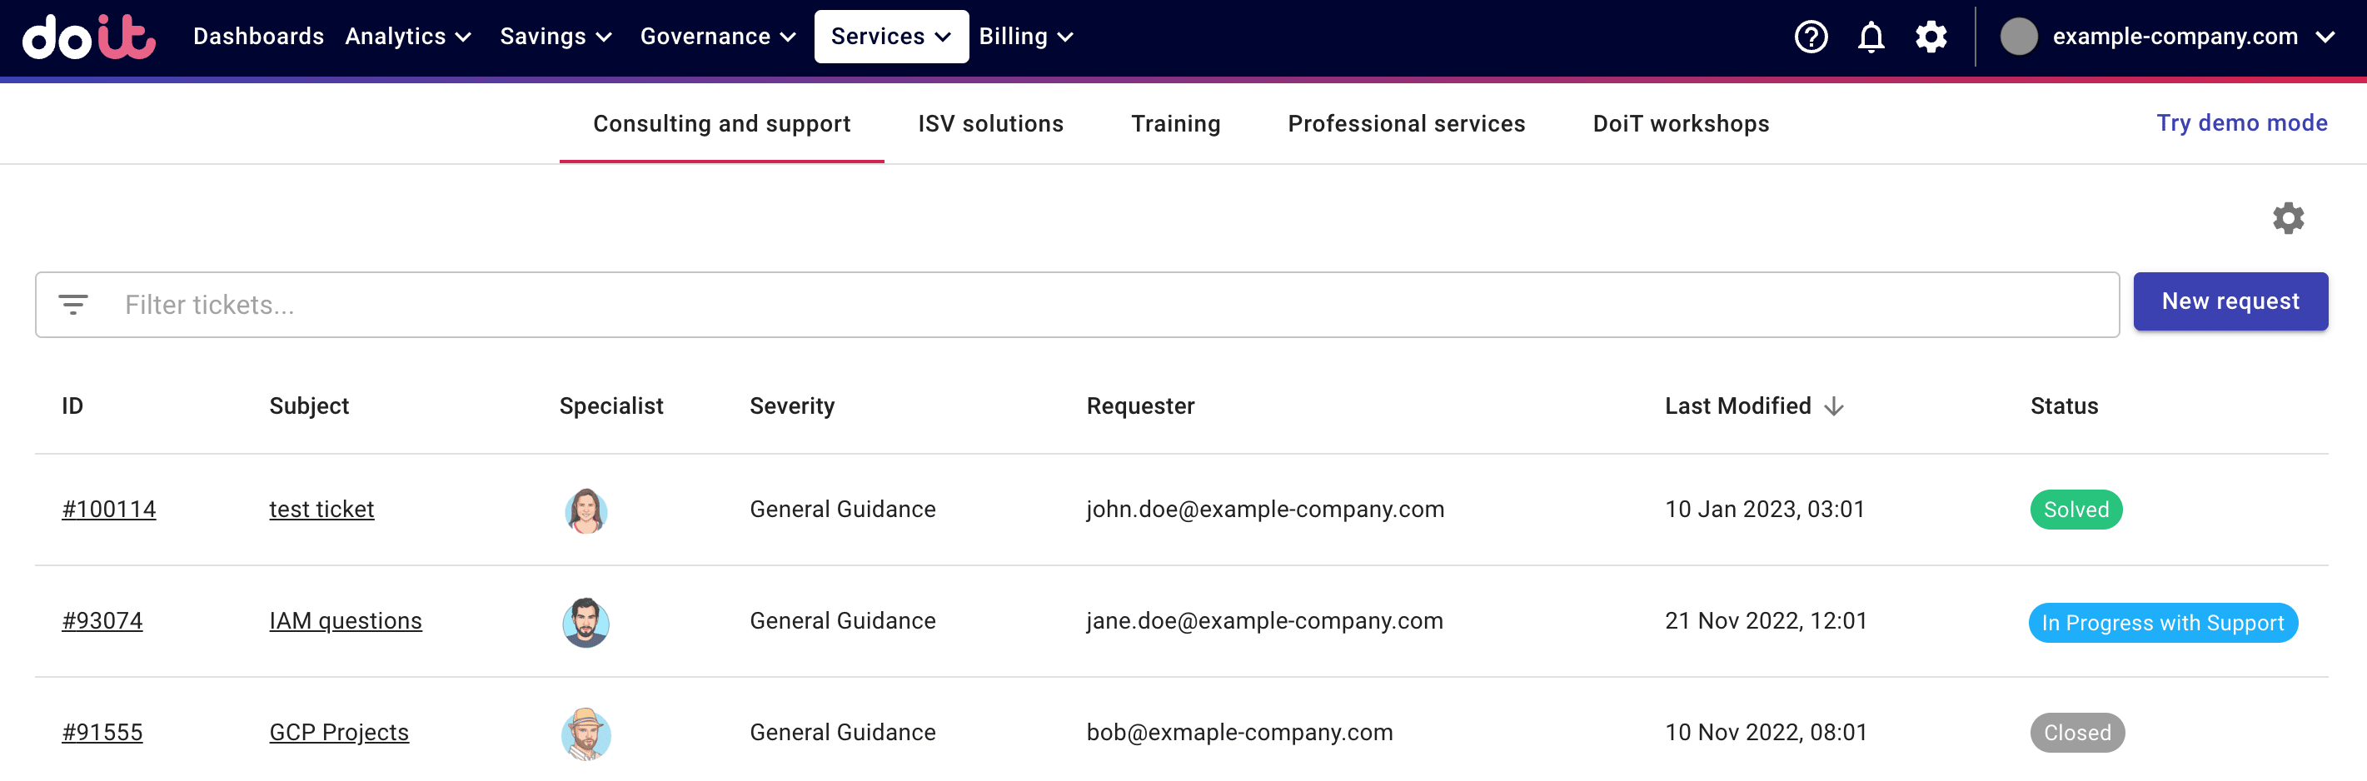Click specialist avatar for GCP Projects

coord(586,734)
